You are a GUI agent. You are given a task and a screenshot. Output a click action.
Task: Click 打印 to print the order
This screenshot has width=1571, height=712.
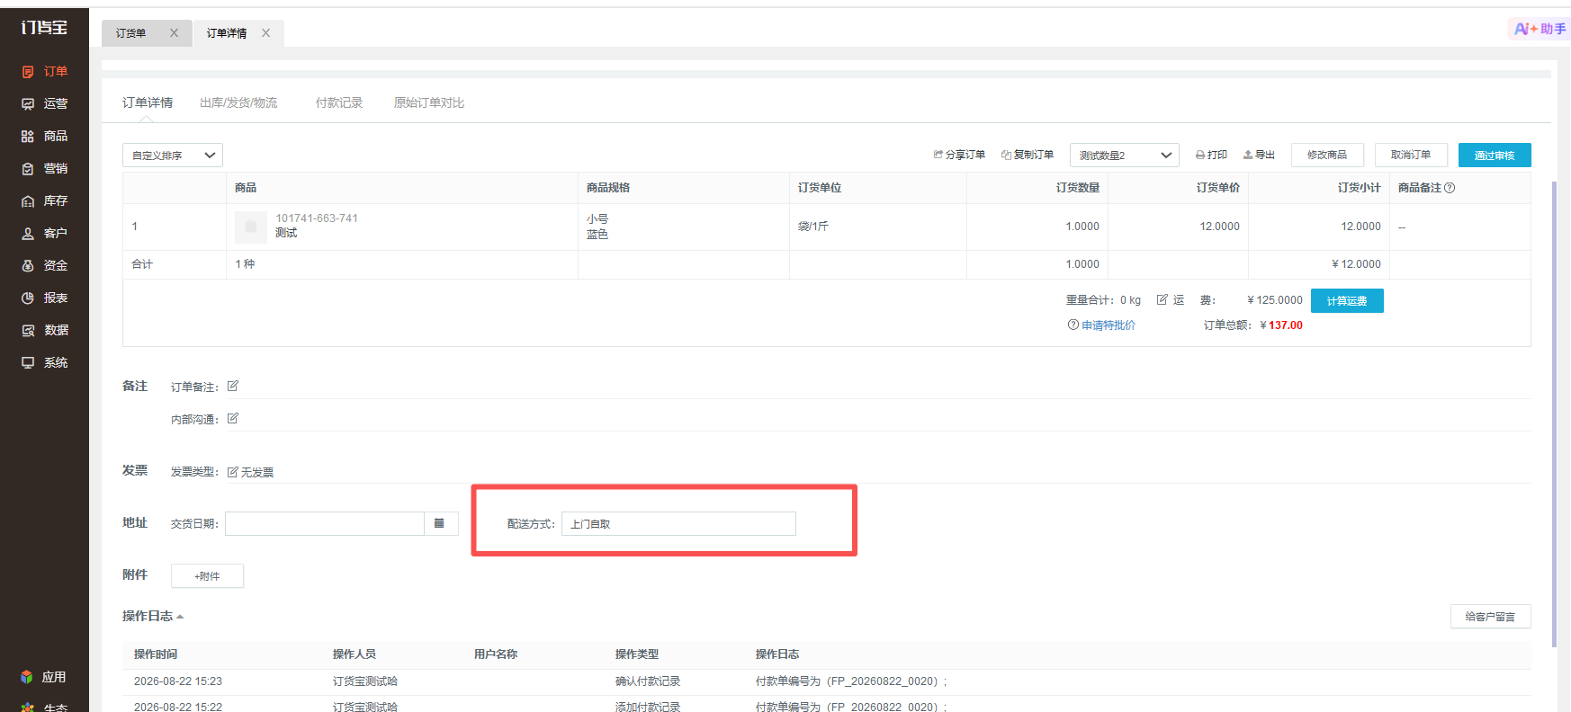[1211, 155]
